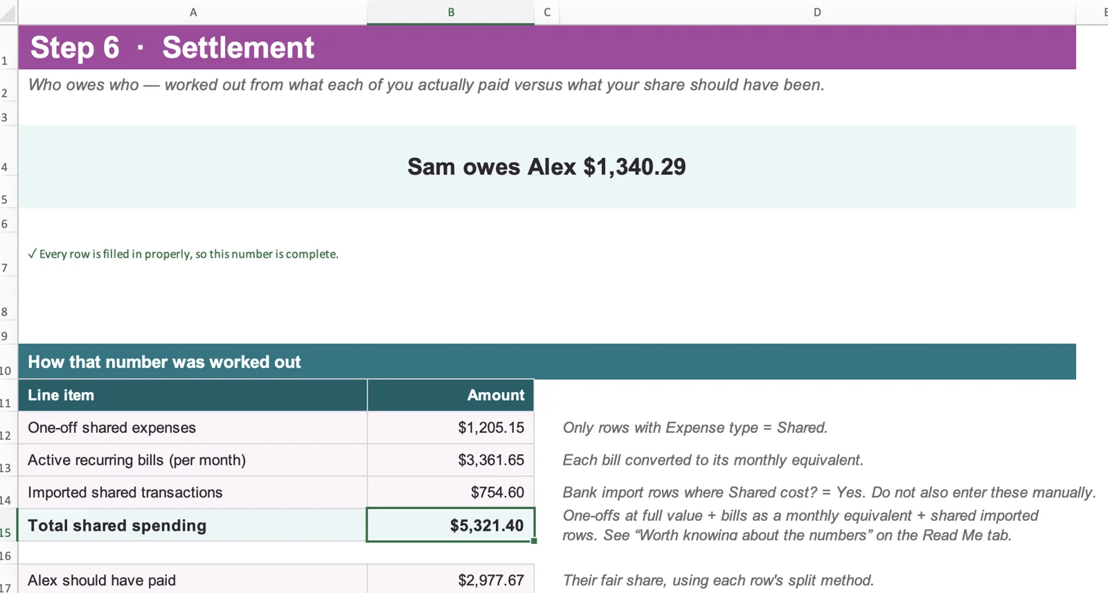Select the $5,321.40 total cell

451,526
